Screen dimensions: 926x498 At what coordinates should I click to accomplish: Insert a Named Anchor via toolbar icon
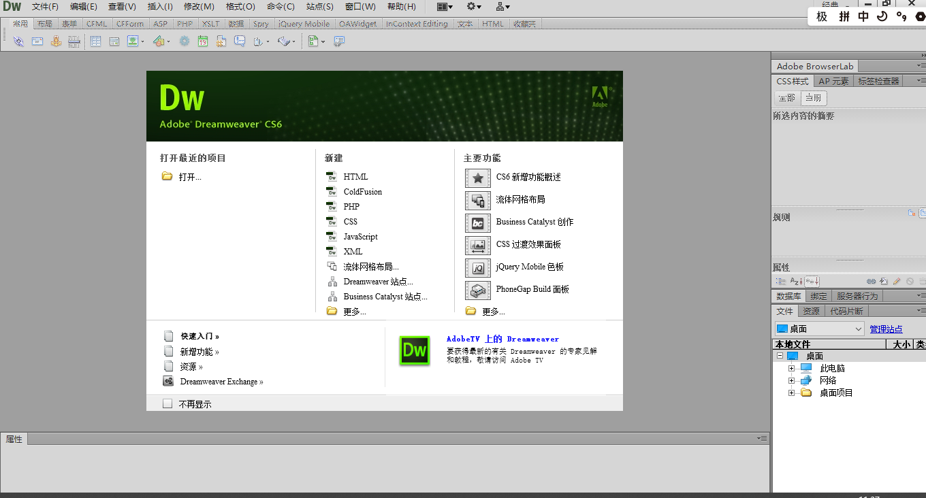(x=56, y=41)
